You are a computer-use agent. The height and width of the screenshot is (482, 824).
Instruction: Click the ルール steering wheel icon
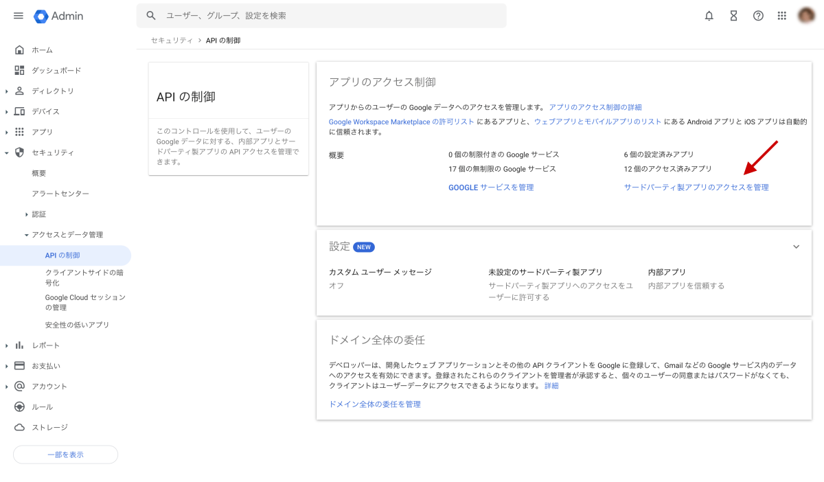(x=19, y=406)
